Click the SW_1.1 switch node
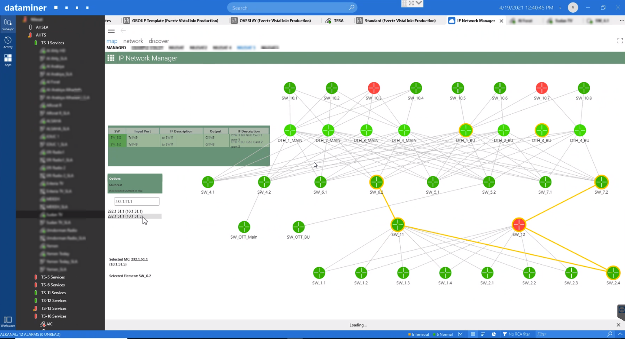Image resolution: width=625 pixels, height=339 pixels. pos(319,273)
